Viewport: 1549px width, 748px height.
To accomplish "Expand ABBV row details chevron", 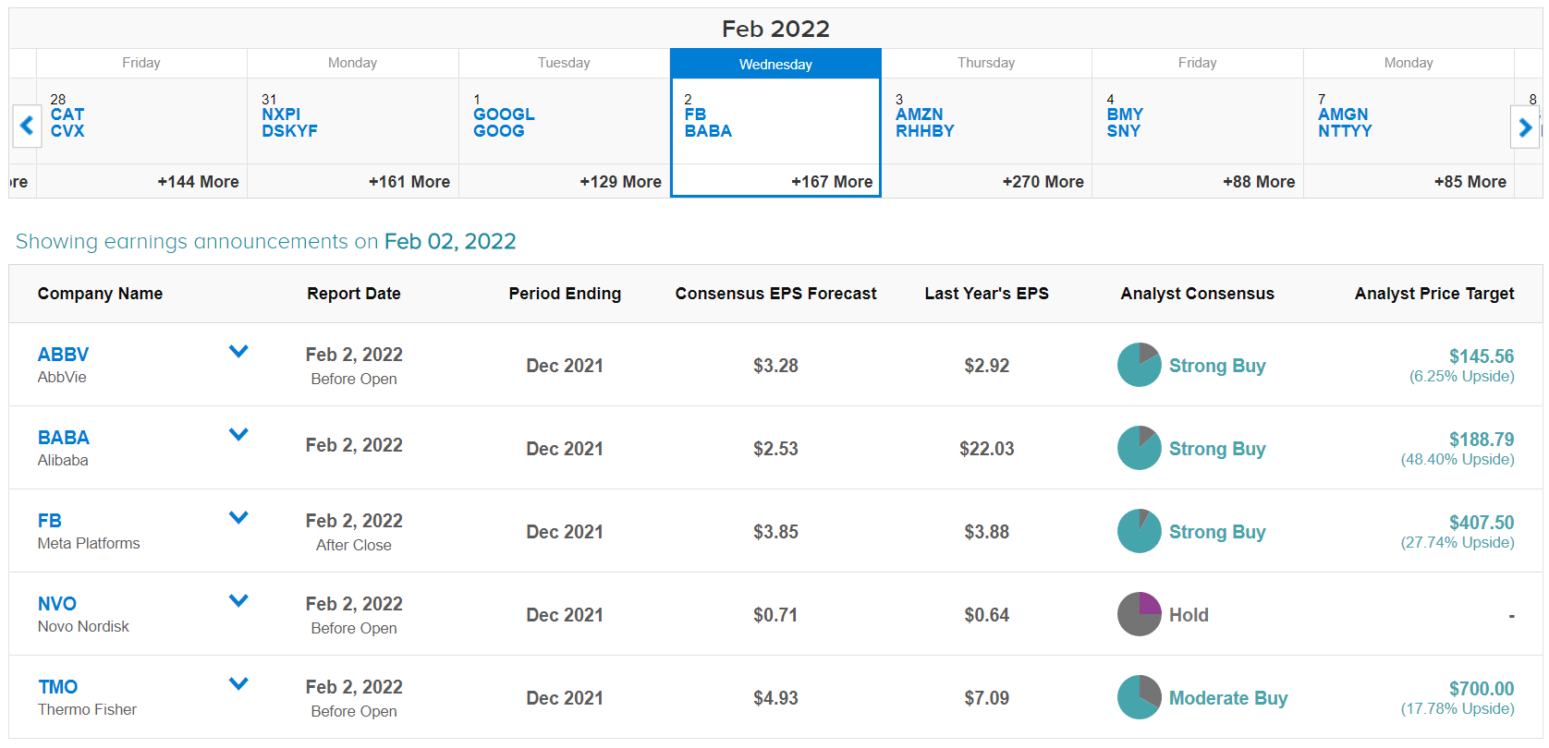I will click(x=238, y=352).
